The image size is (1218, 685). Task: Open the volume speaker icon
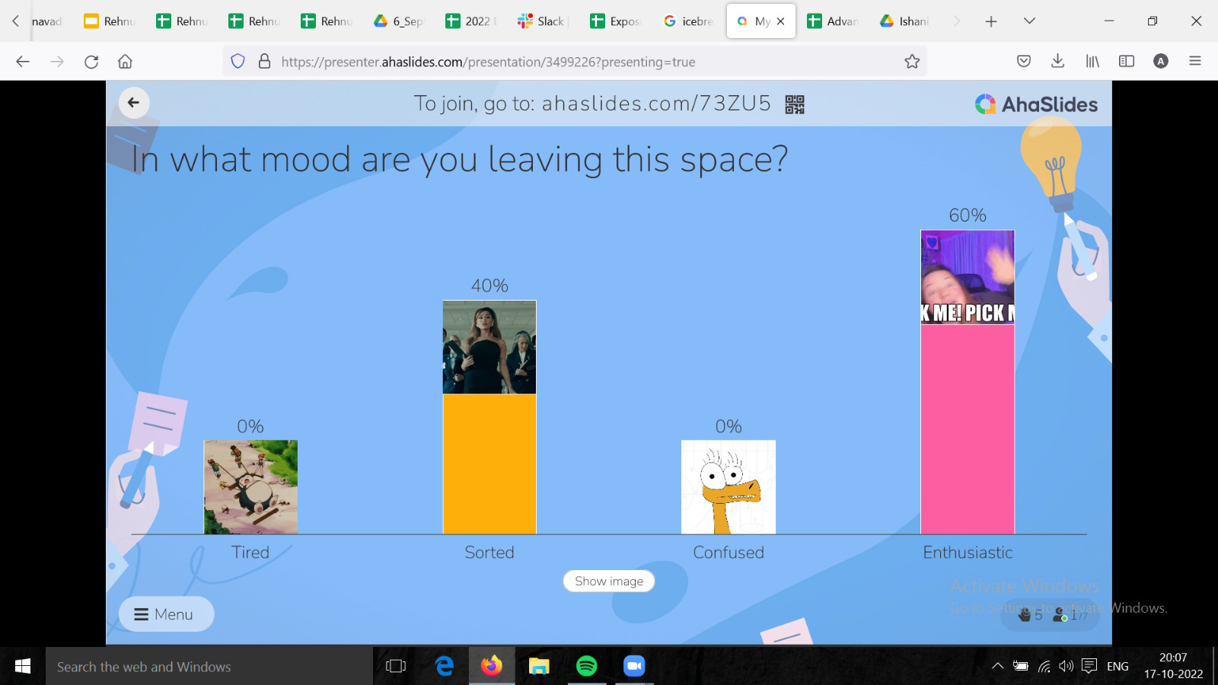click(1067, 667)
